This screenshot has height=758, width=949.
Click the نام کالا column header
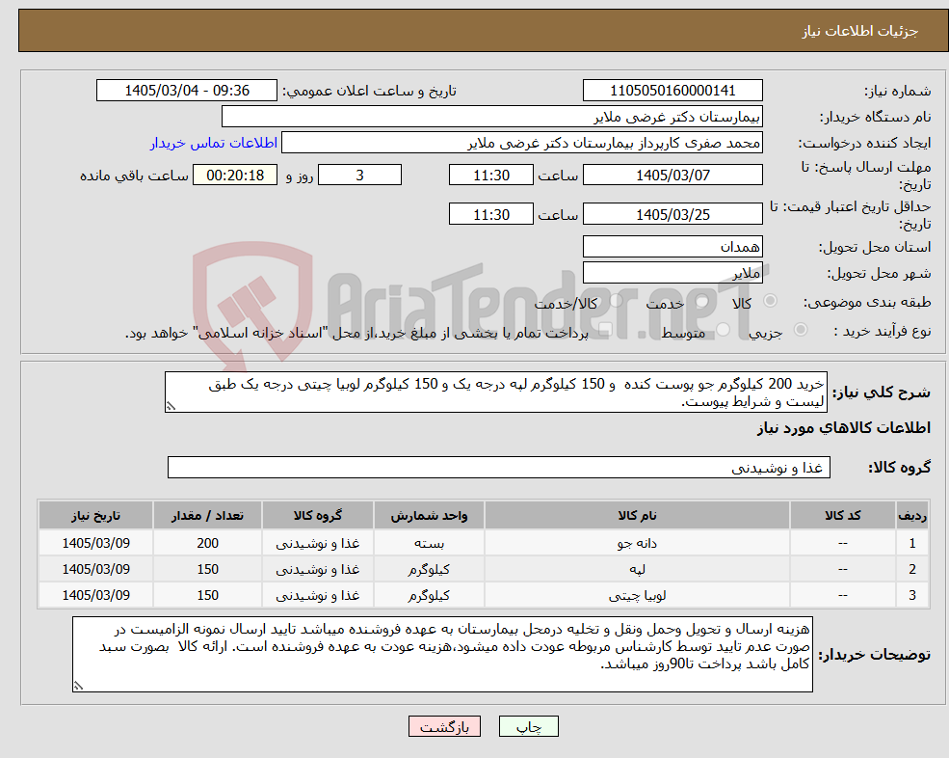click(x=637, y=515)
